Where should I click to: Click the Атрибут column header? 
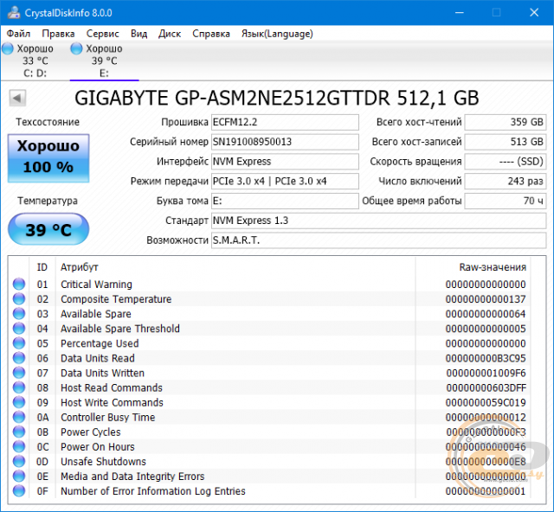[x=80, y=267]
